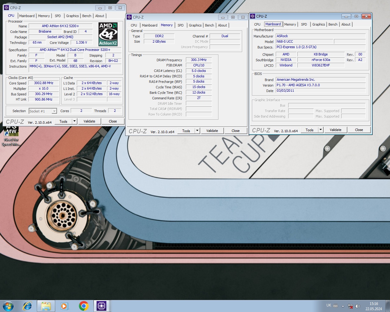Viewport: 390px width, 312px height.
Task: Click Close button in left CPU-Z window
Action: (113, 121)
